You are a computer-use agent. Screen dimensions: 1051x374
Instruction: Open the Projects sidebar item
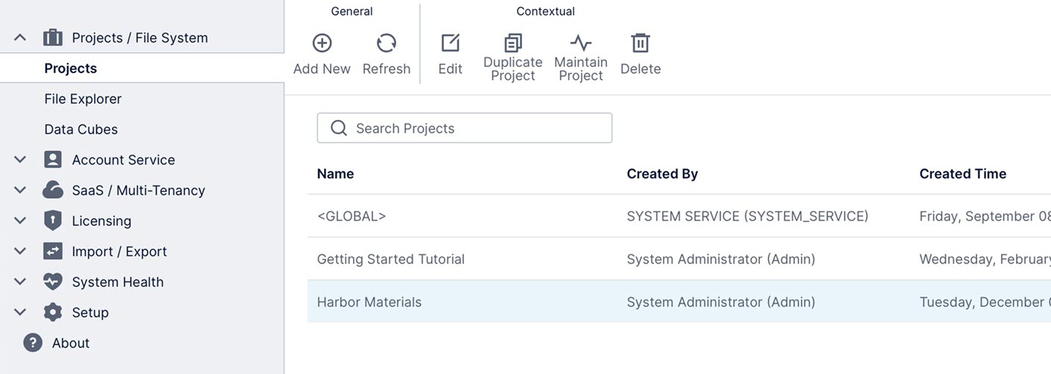click(142, 68)
